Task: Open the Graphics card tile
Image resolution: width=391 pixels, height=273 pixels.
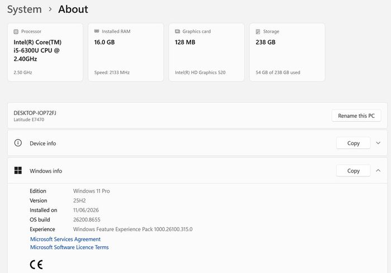Action: pyautogui.click(x=207, y=52)
